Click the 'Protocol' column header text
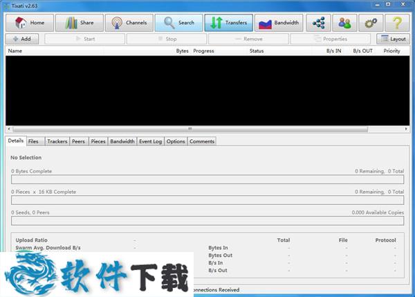 pos(386,240)
